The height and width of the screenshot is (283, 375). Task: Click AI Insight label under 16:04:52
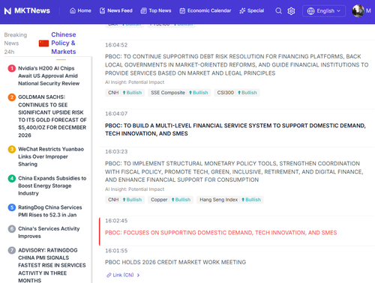point(134,82)
